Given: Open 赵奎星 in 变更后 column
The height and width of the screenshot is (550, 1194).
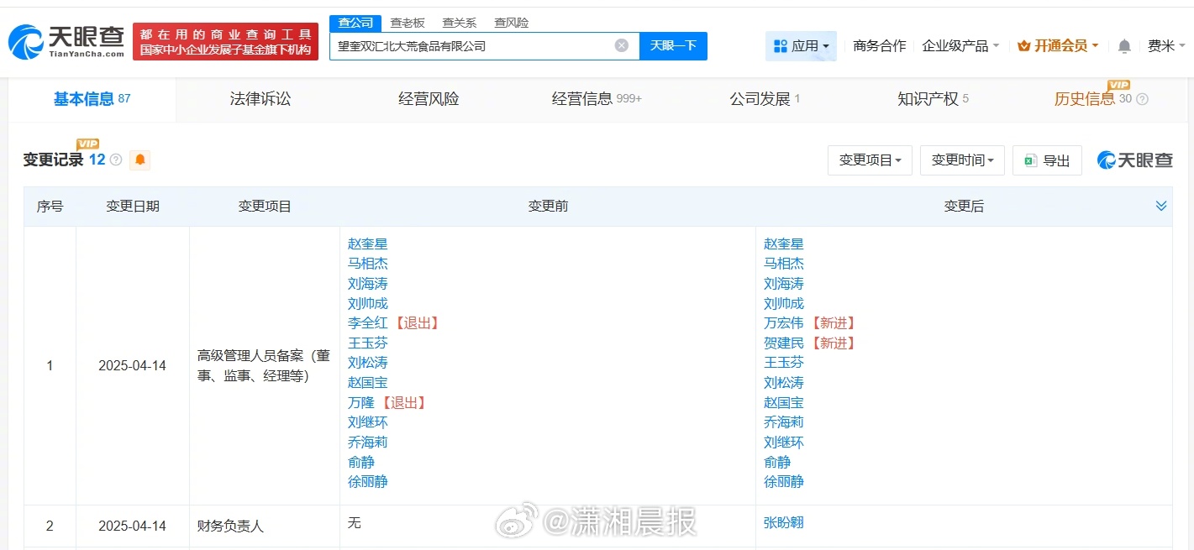Looking at the screenshot, I should coord(784,244).
